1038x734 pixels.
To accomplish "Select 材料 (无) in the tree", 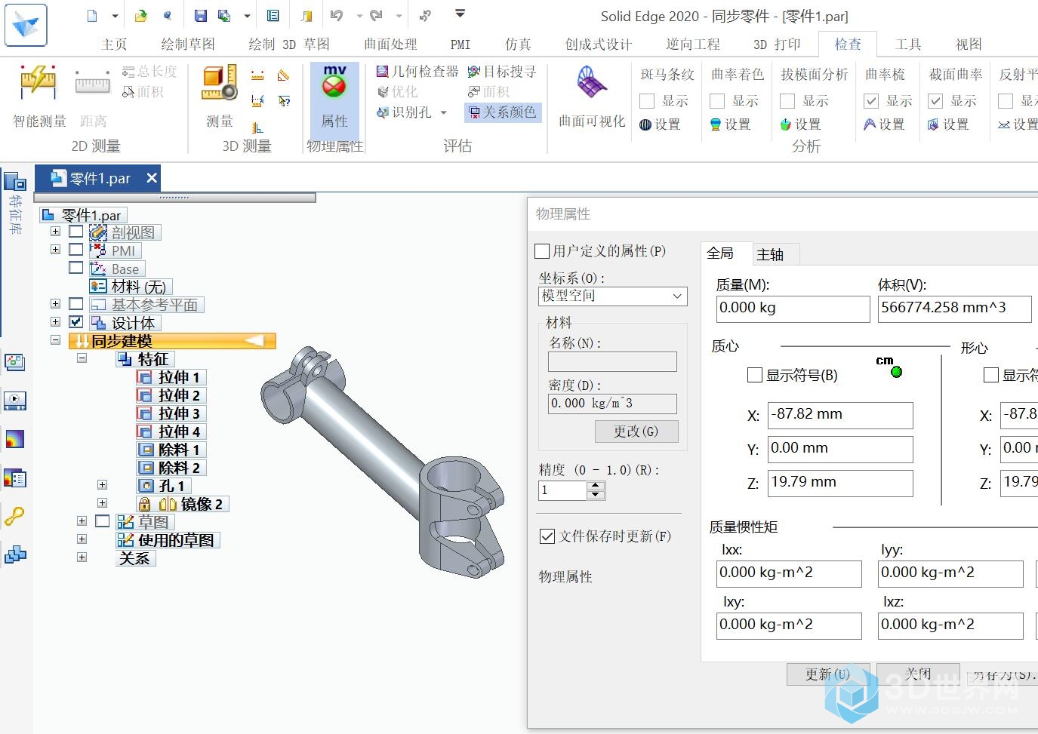I will [x=131, y=287].
